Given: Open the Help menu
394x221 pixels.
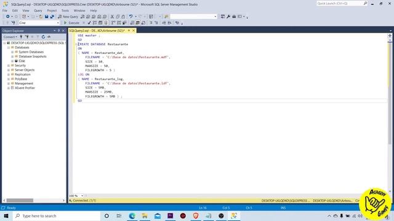Looking at the screenshot, I should coord(93,10).
